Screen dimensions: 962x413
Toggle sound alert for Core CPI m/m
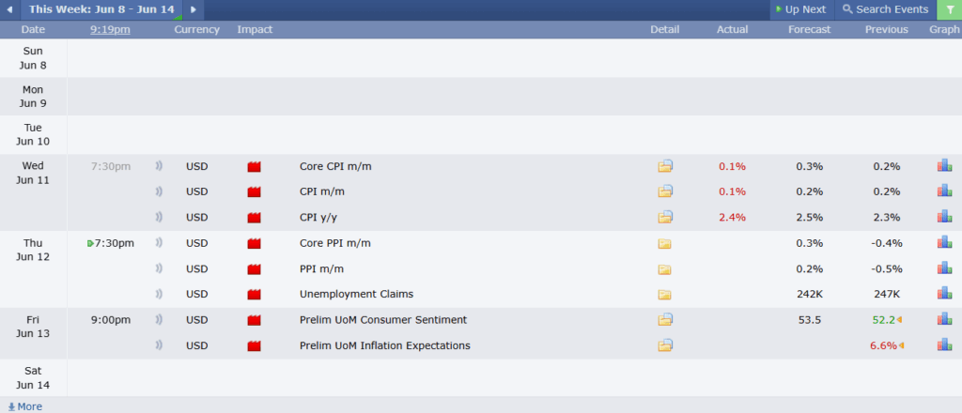pyautogui.click(x=159, y=166)
